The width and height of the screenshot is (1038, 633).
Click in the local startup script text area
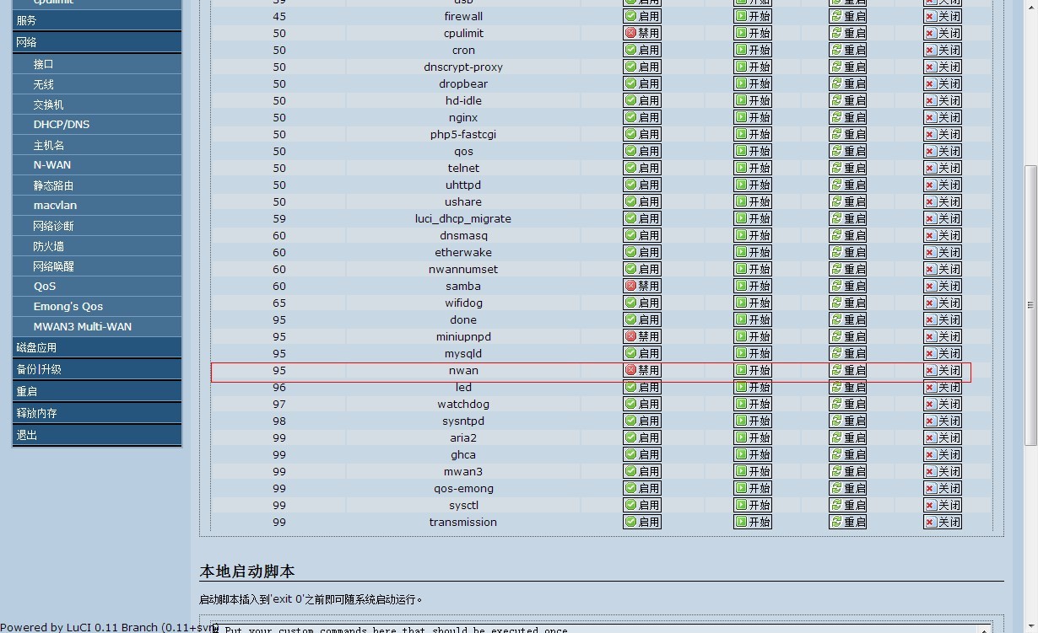601,629
